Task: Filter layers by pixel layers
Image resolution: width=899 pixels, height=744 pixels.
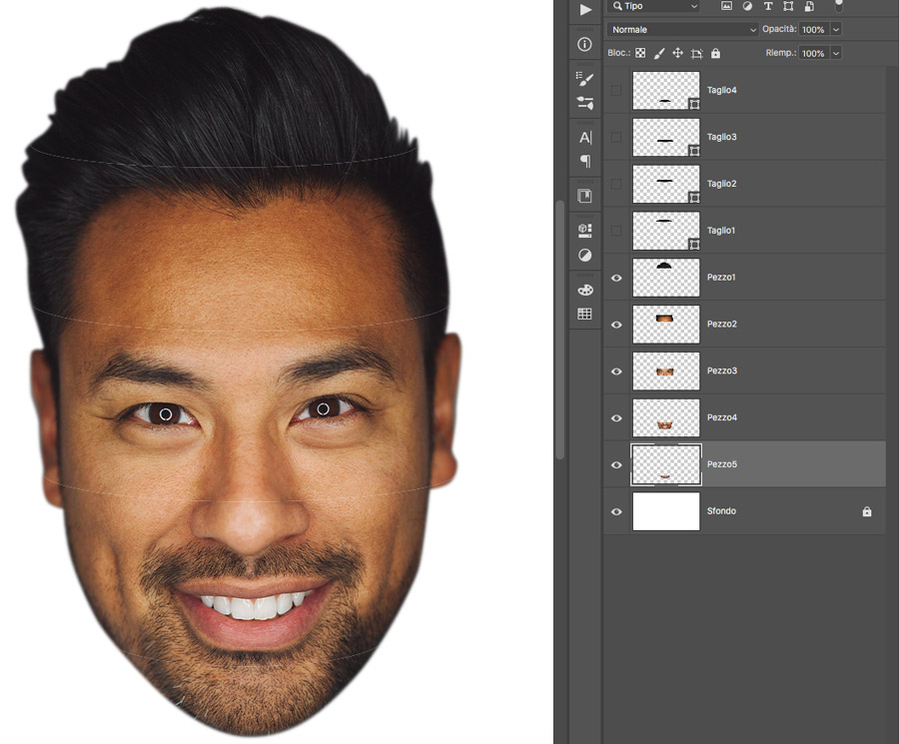Action: [726, 6]
